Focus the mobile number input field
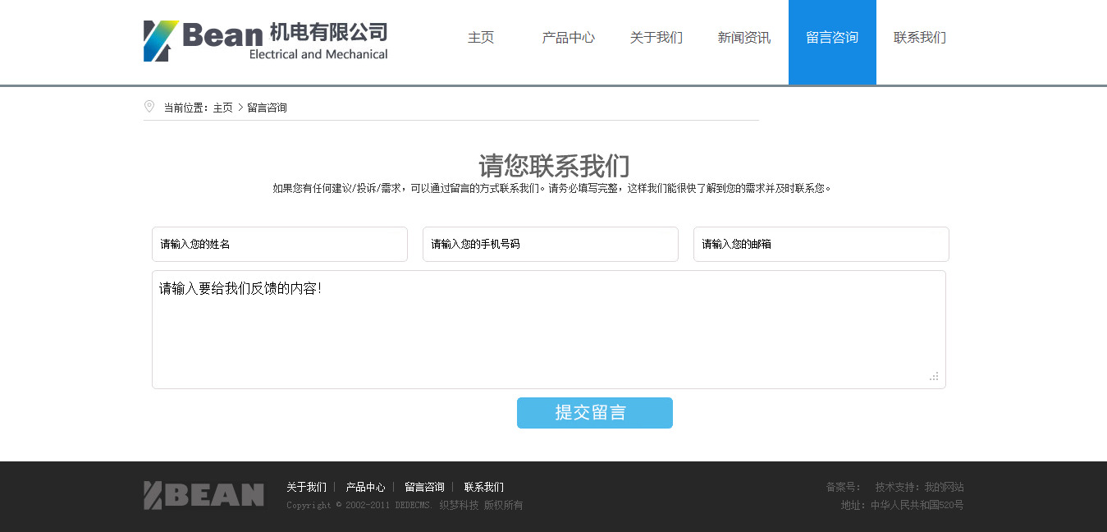1107x532 pixels. coord(550,245)
